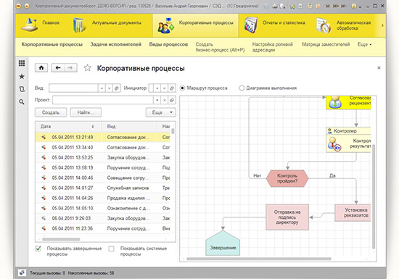Open Favorites star in the left sidebar
Screen dimensions: 399x279
click(22, 77)
